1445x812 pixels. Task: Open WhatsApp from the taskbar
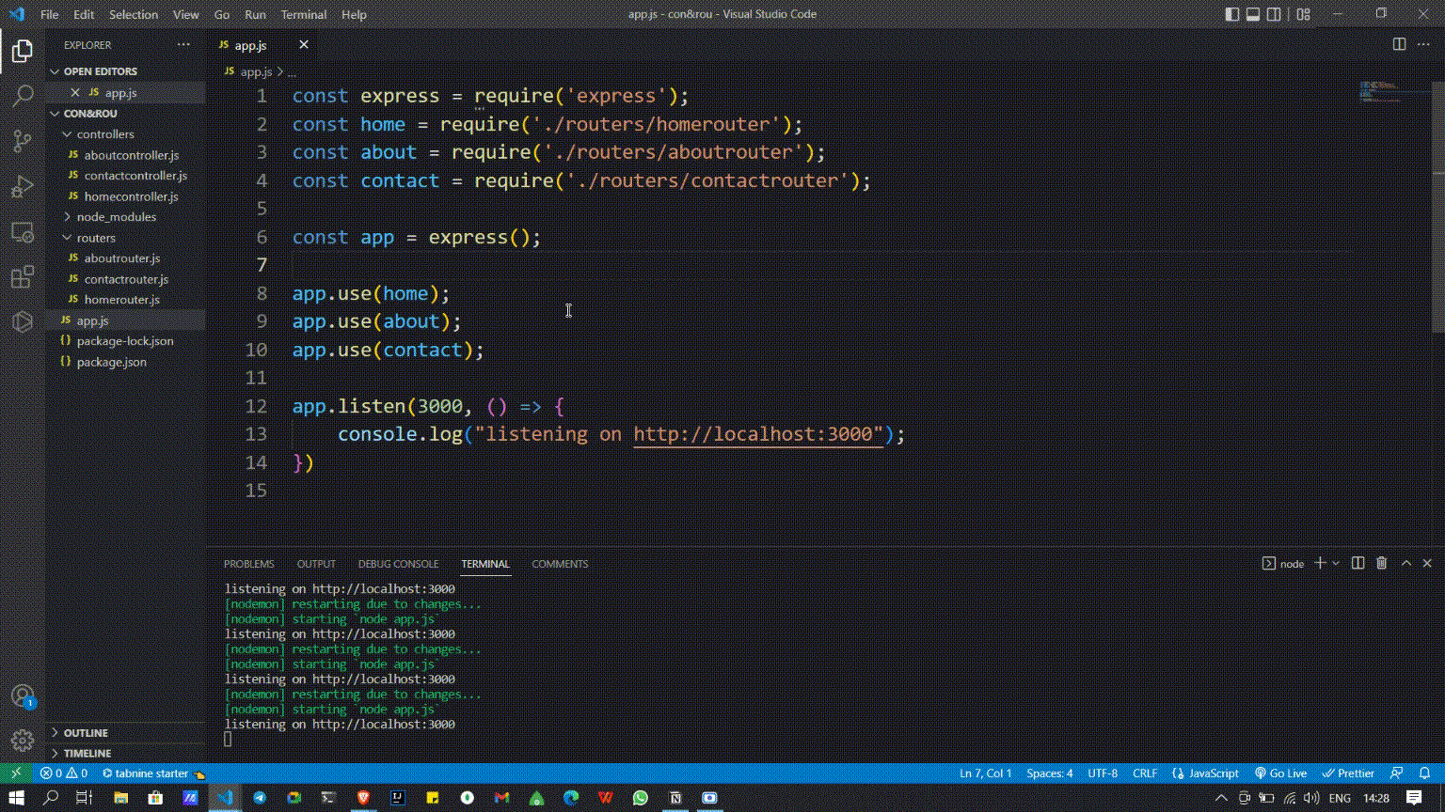(641, 798)
